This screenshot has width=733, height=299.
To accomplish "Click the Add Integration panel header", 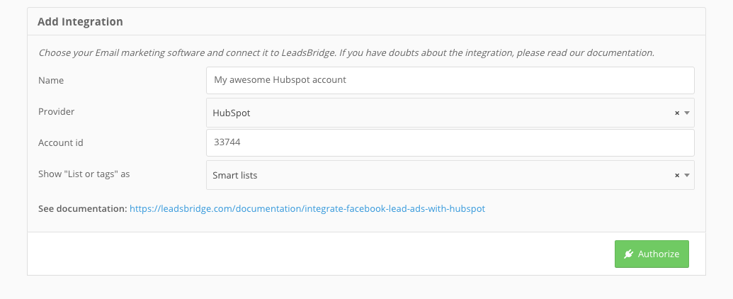I will [x=366, y=21].
